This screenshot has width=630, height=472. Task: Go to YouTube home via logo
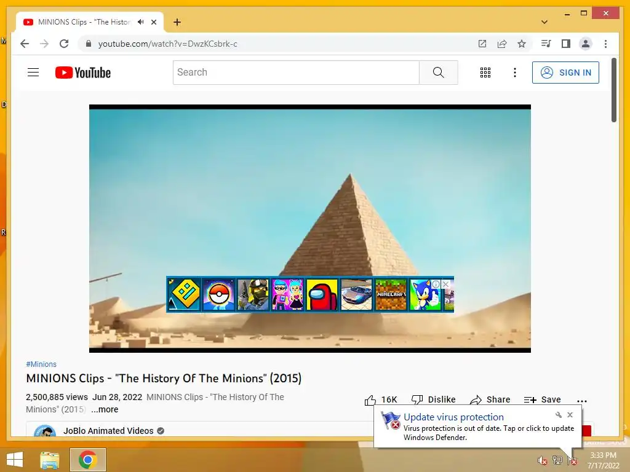(x=83, y=73)
